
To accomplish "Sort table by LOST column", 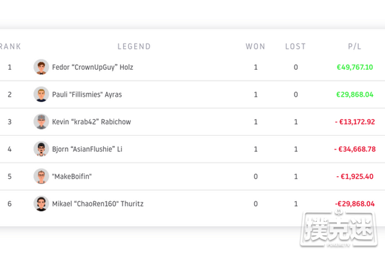I will coord(296,46).
